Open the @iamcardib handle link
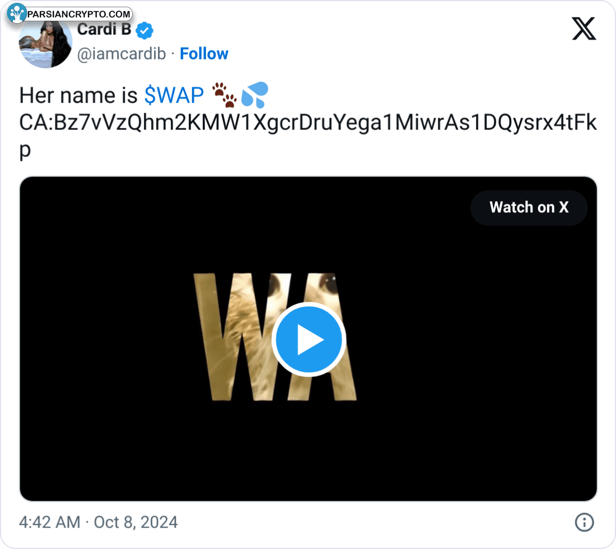 click(122, 54)
